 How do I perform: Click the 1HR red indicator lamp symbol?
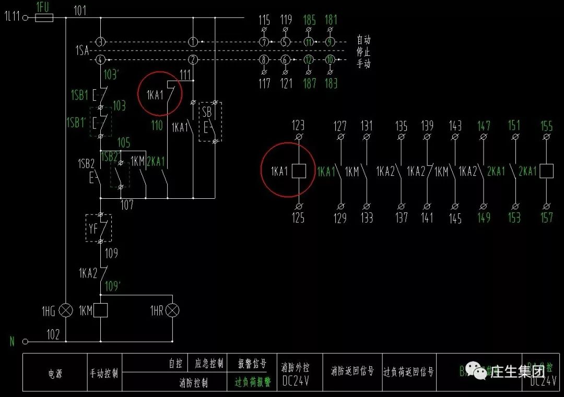pos(172,310)
